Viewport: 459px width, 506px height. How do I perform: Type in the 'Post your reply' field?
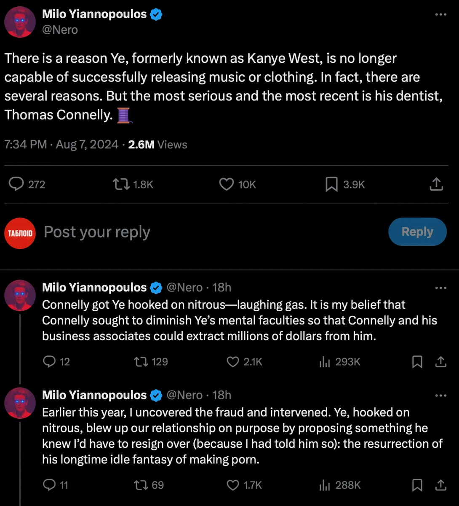point(211,232)
